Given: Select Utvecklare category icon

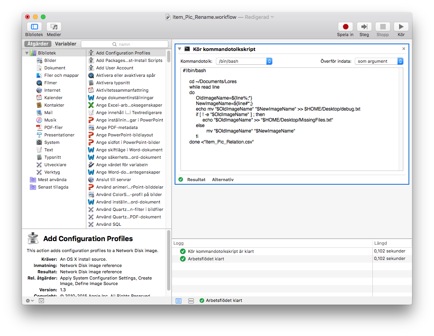Looking at the screenshot, I should (x=39, y=165).
